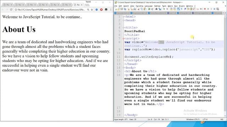View site info icon beside file URL

click(x=16, y=10)
